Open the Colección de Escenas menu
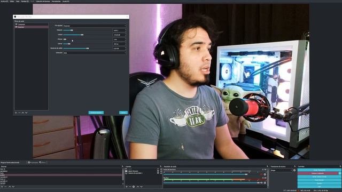Screen dimensions: 342x192 coord(43,1)
